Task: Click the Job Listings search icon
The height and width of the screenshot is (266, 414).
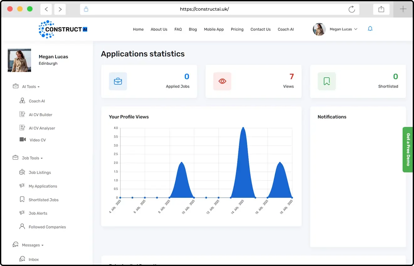Action: pyautogui.click(x=22, y=172)
